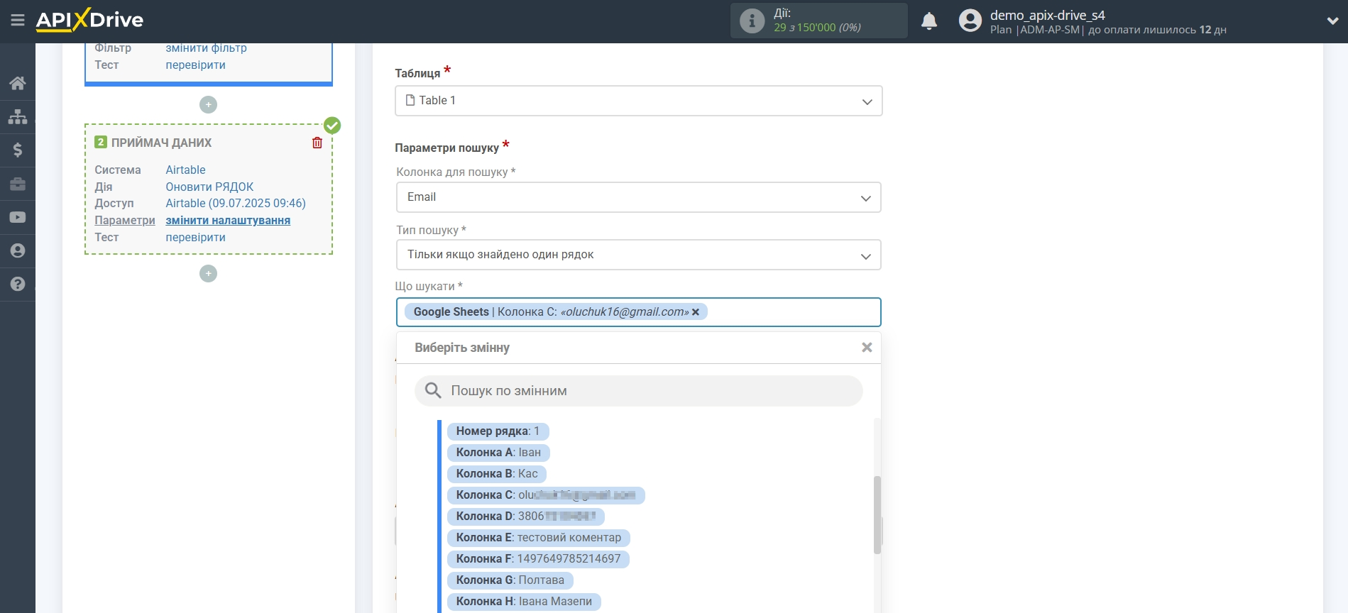Click the змінити фільтр link

[x=206, y=48]
